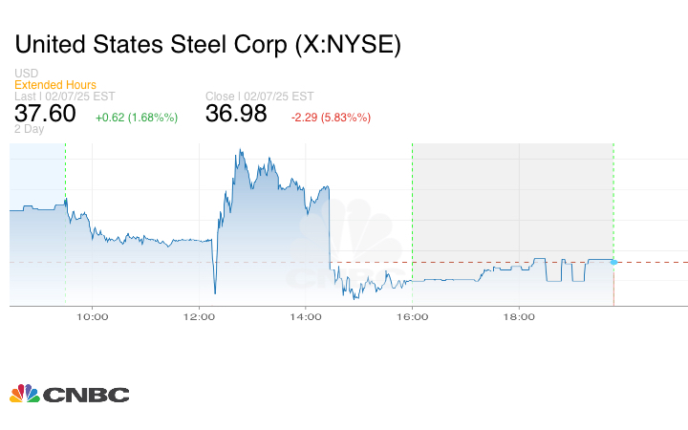Click the 10:00 time axis label
688x430 pixels.
(x=92, y=315)
